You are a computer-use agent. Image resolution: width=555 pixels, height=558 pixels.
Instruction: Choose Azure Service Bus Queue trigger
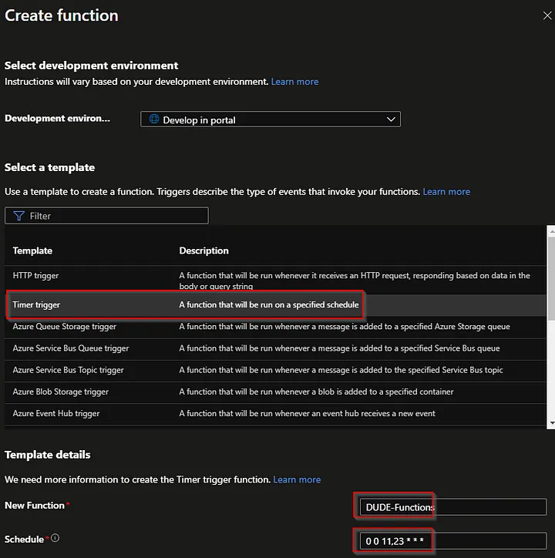point(71,348)
